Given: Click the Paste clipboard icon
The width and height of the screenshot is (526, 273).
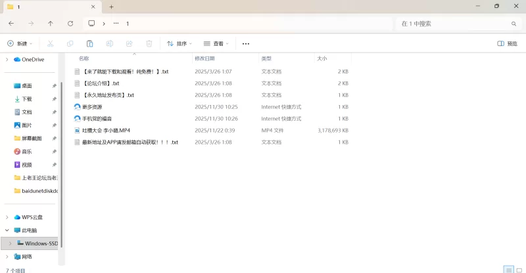Looking at the screenshot, I should click(89, 43).
